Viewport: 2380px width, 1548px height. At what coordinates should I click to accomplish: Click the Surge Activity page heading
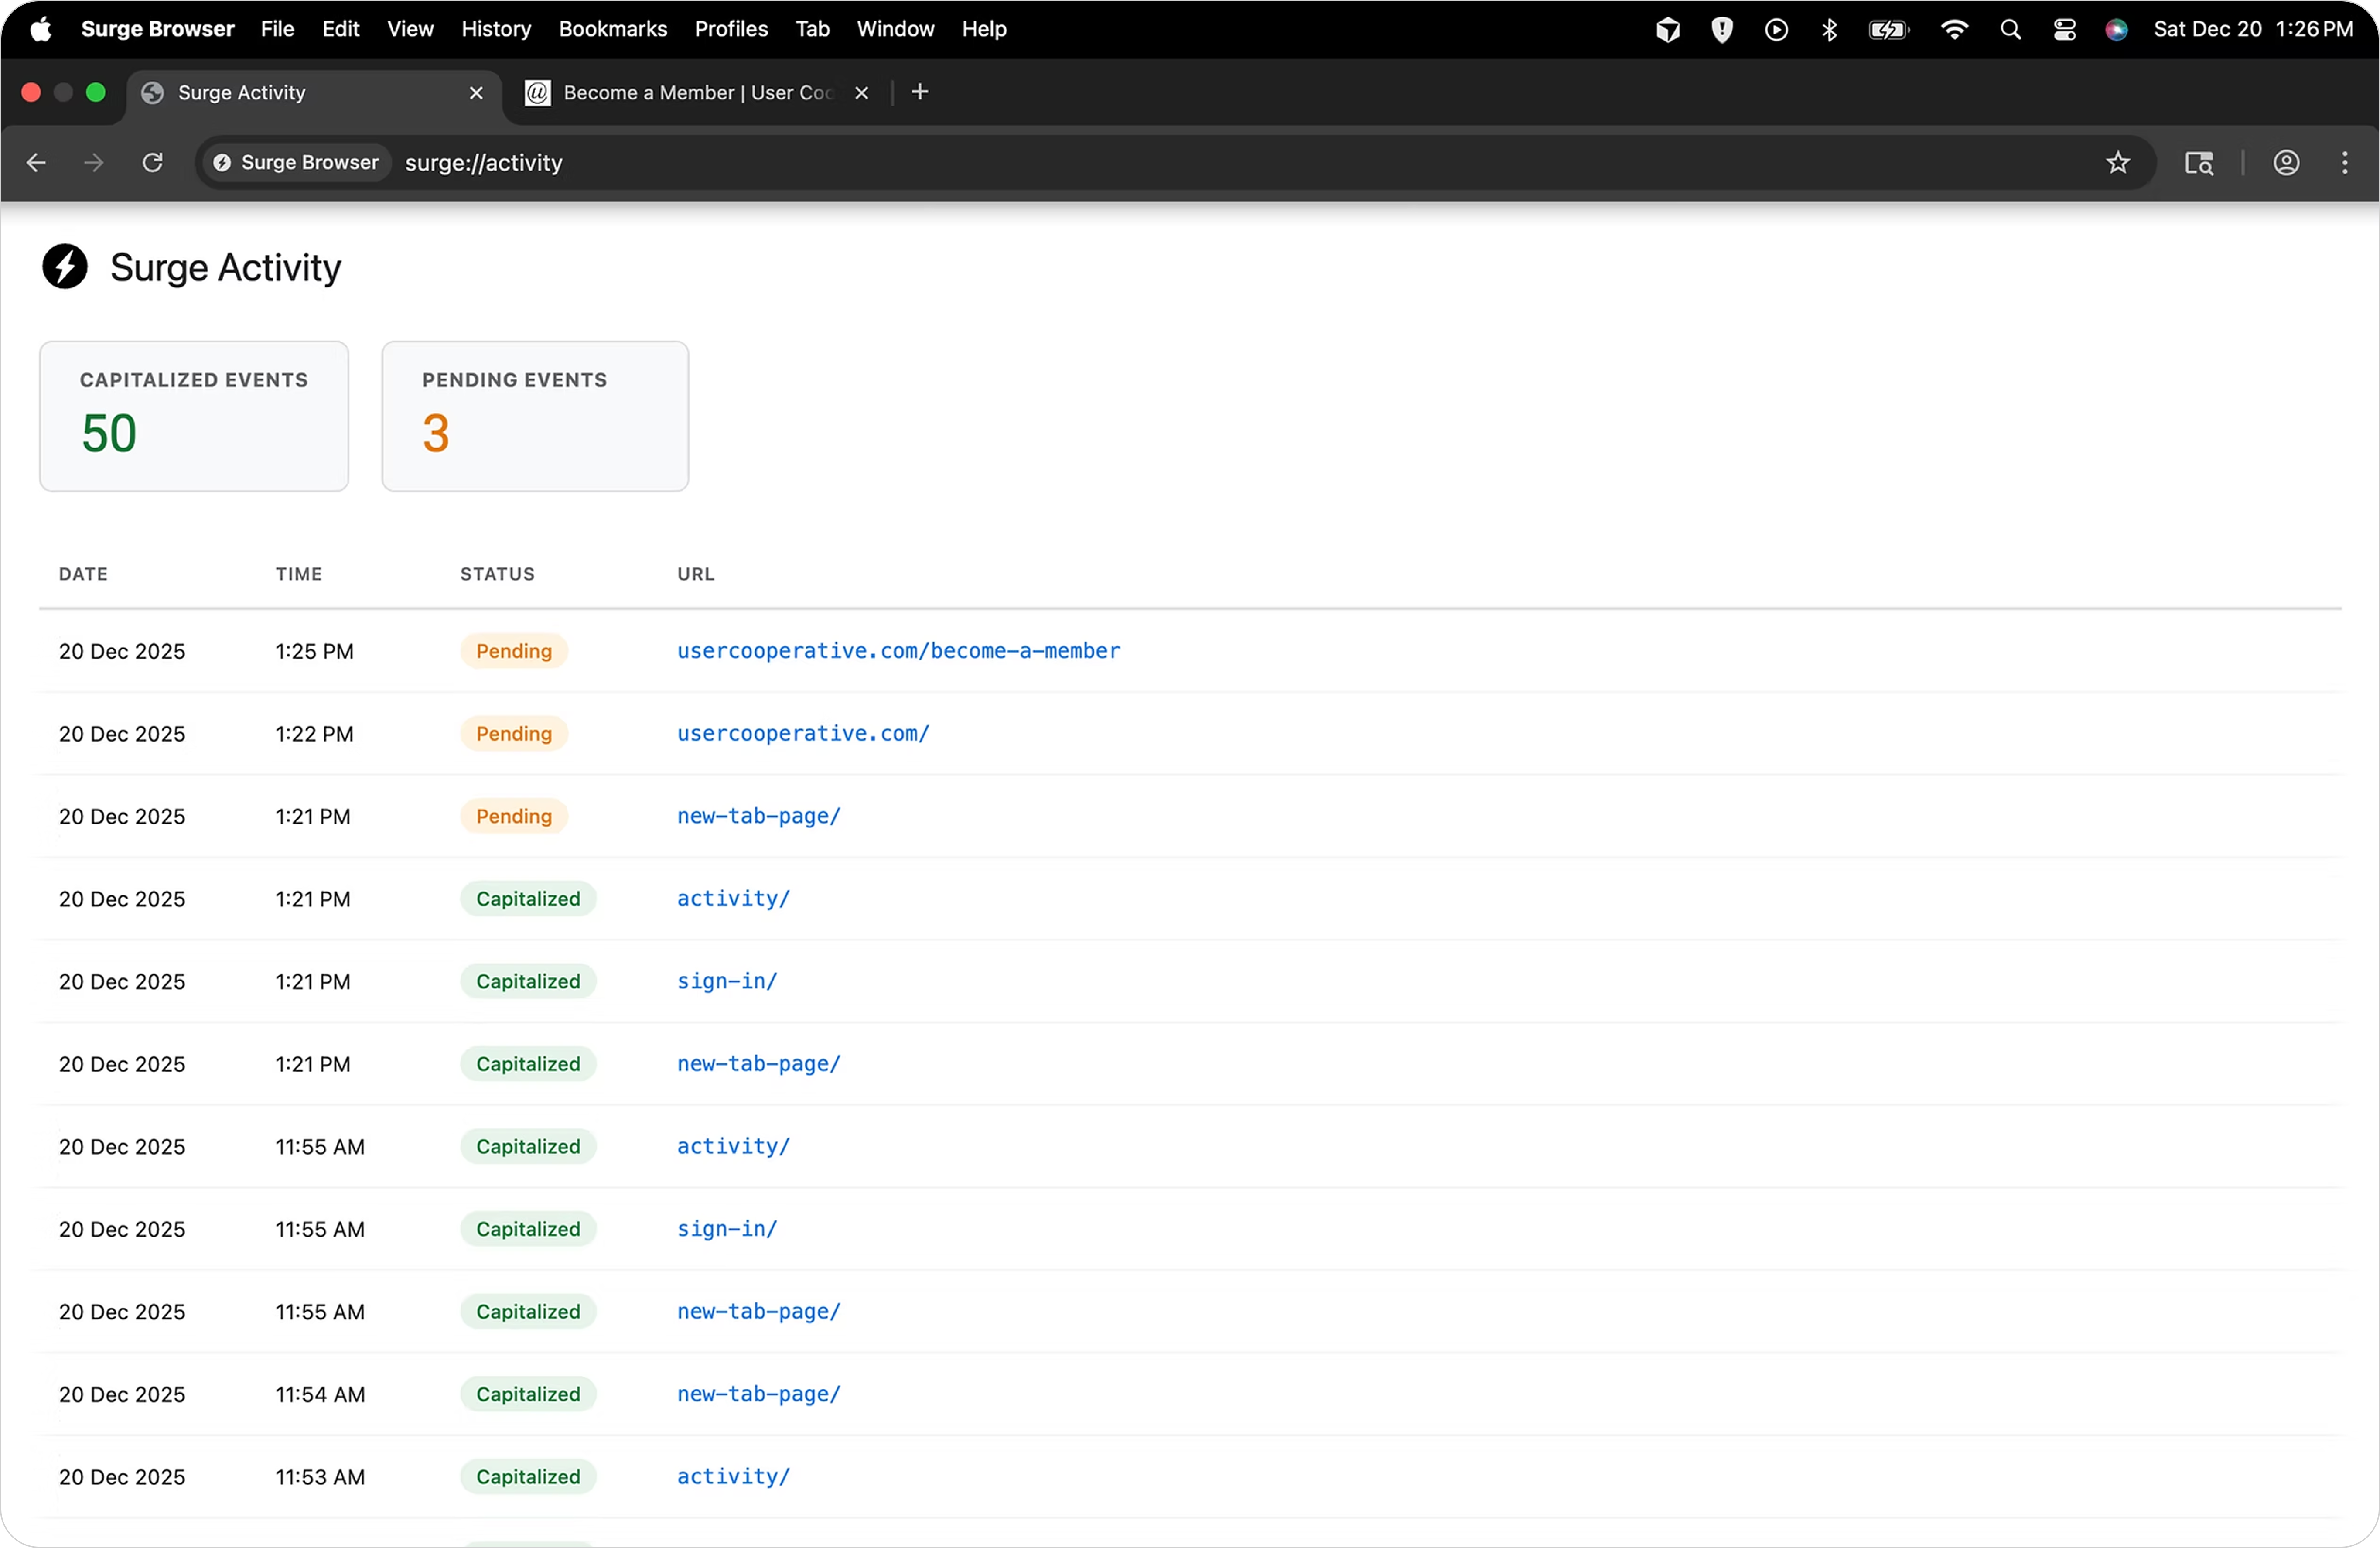[x=226, y=267]
